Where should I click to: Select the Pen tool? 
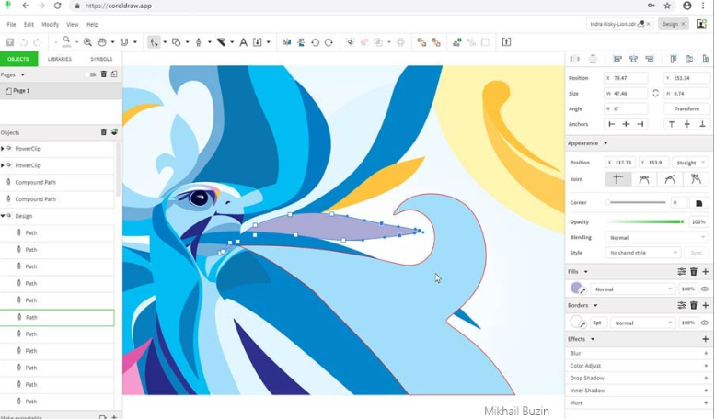(x=199, y=42)
